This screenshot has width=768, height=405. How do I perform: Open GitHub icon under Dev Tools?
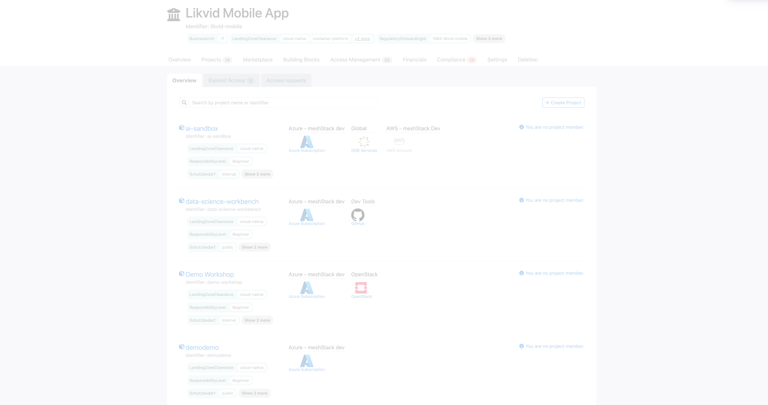[358, 215]
